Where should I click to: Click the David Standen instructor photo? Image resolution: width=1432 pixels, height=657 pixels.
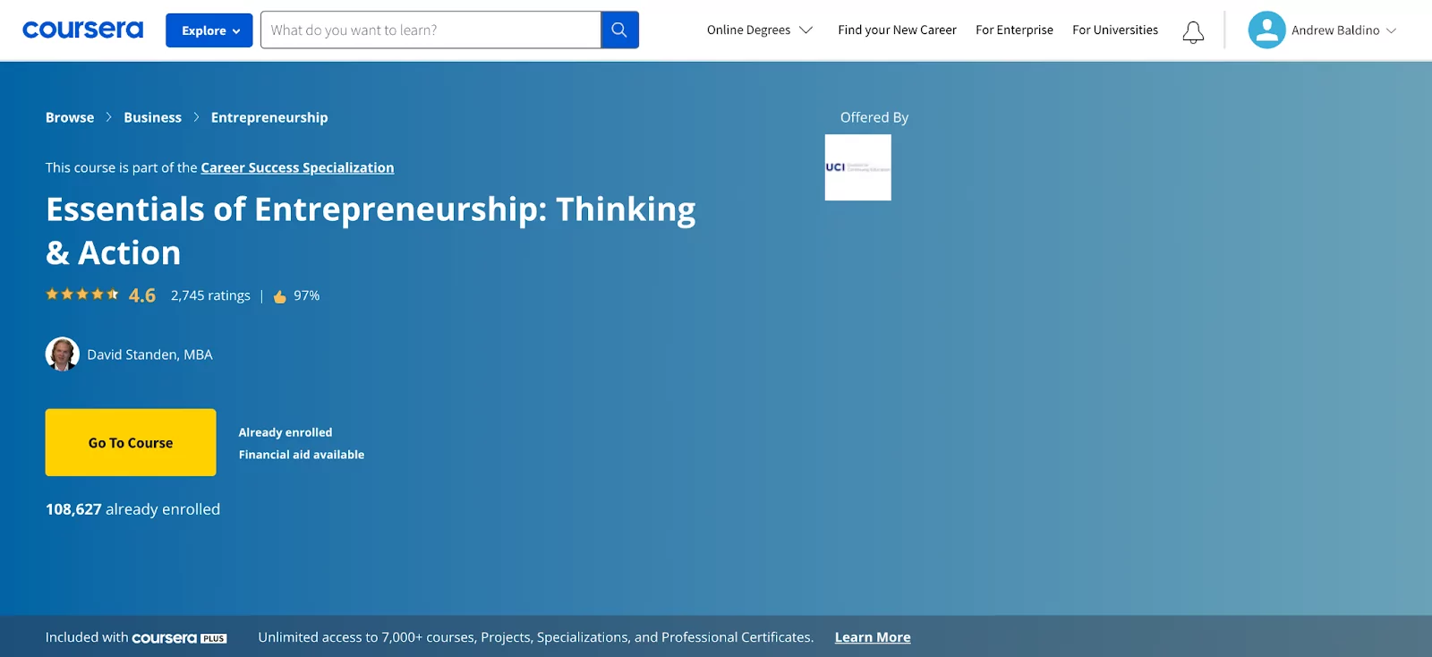(x=63, y=354)
